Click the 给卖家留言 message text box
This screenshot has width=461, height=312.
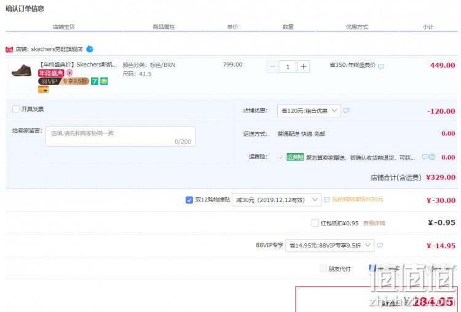click(x=120, y=136)
